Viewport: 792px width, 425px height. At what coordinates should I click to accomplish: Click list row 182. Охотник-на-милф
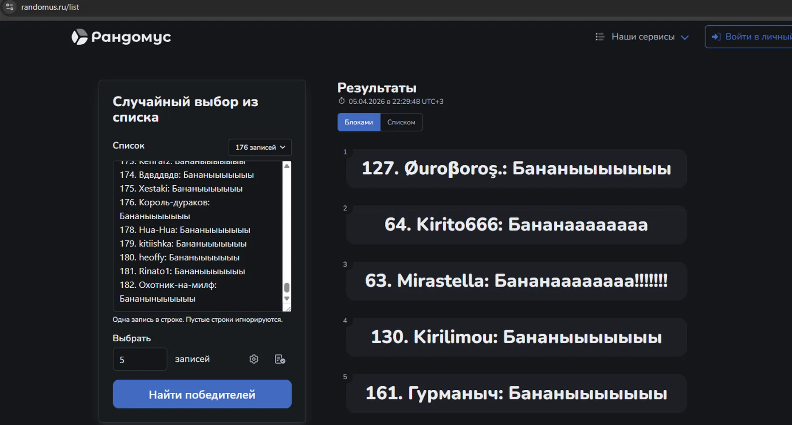168,292
